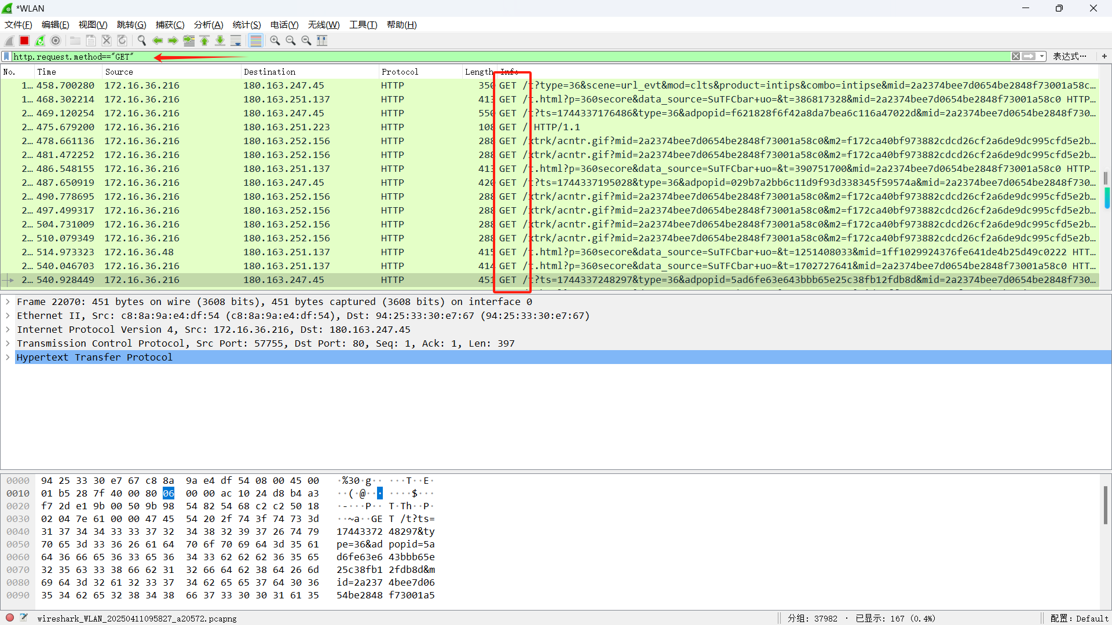Viewport: 1112px width, 625px height.
Task: Open the 无线(W) menu
Action: 323,25
